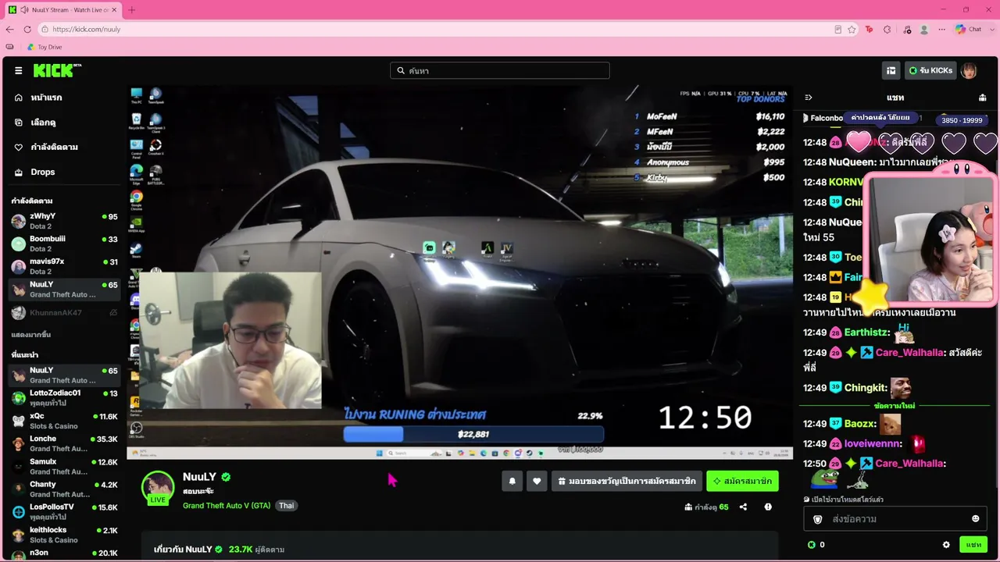Image resolution: width=1000 pixels, height=562 pixels.
Task: Click the gift subscriptions button
Action: pyautogui.click(x=627, y=482)
